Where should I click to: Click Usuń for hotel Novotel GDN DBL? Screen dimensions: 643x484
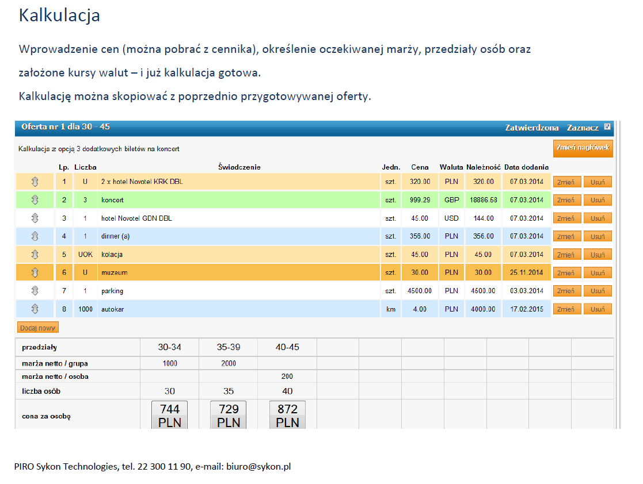pos(598,218)
